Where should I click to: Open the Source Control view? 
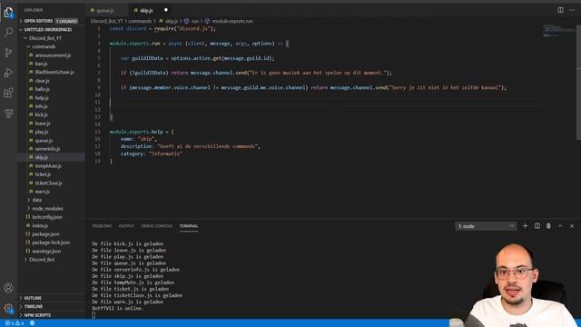(x=8, y=53)
